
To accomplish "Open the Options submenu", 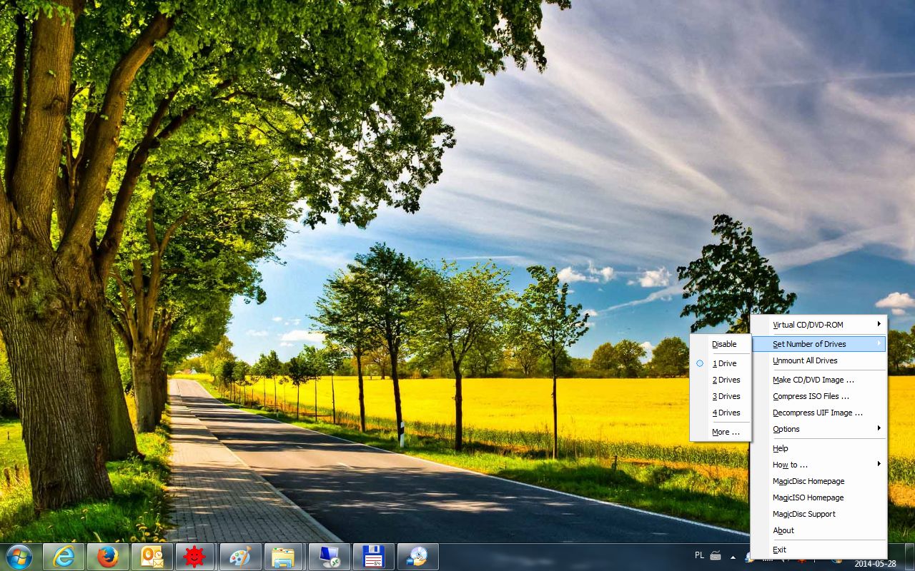I will pyautogui.click(x=818, y=429).
